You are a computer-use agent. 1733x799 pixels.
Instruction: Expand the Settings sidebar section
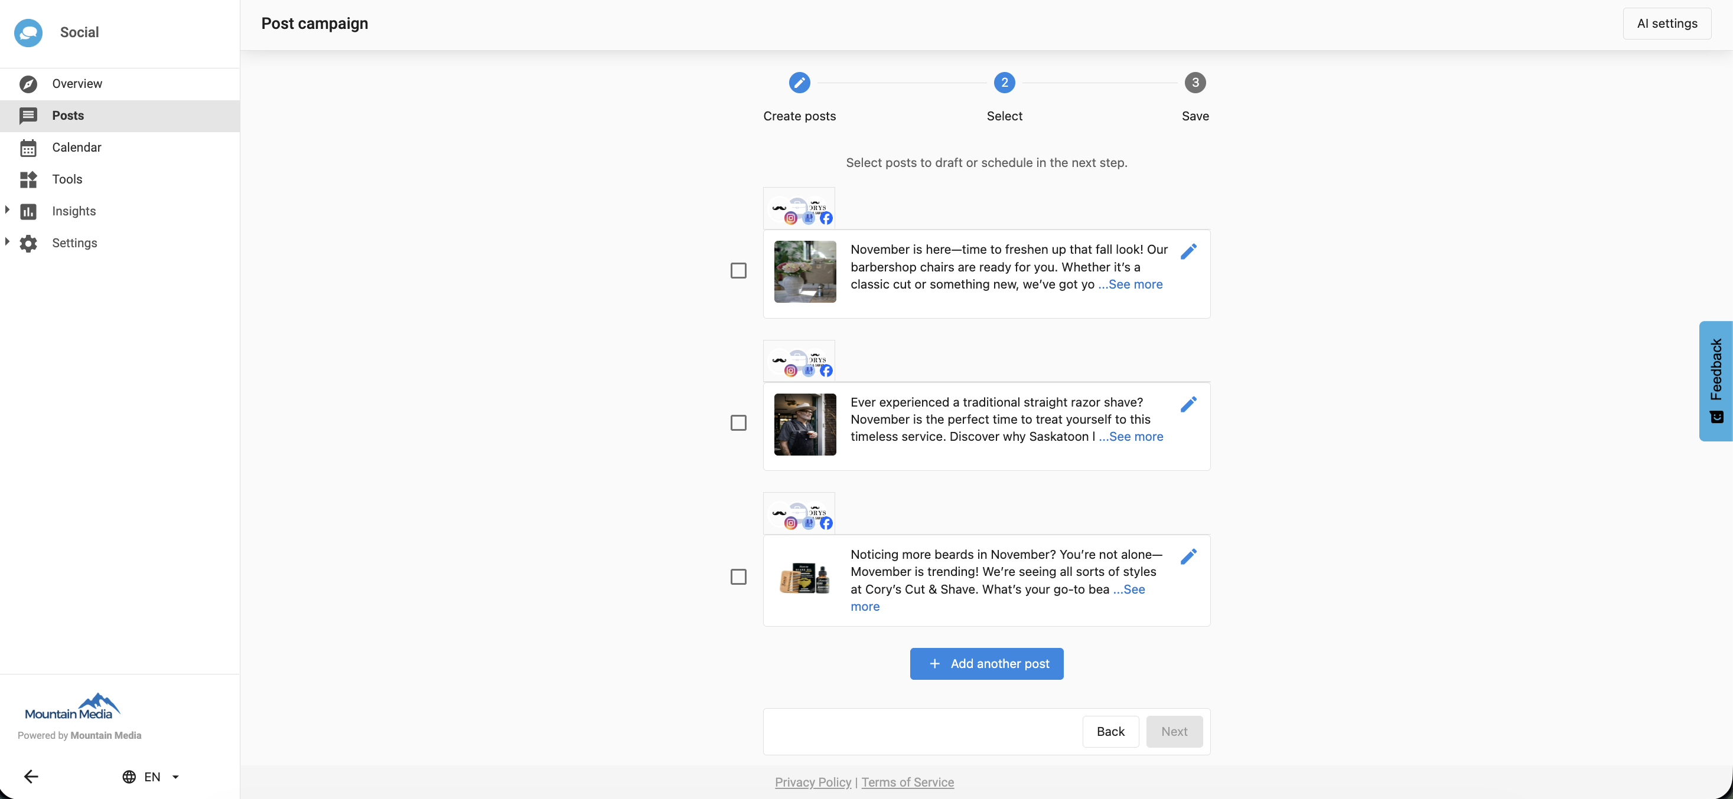[x=8, y=242]
